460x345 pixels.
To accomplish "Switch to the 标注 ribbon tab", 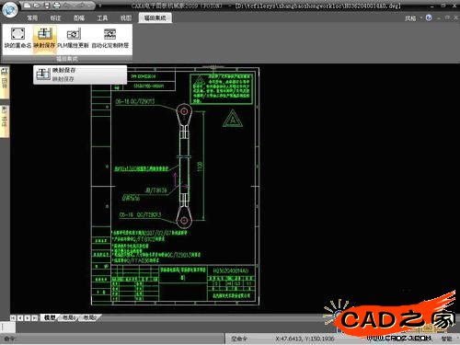I will click(x=55, y=18).
